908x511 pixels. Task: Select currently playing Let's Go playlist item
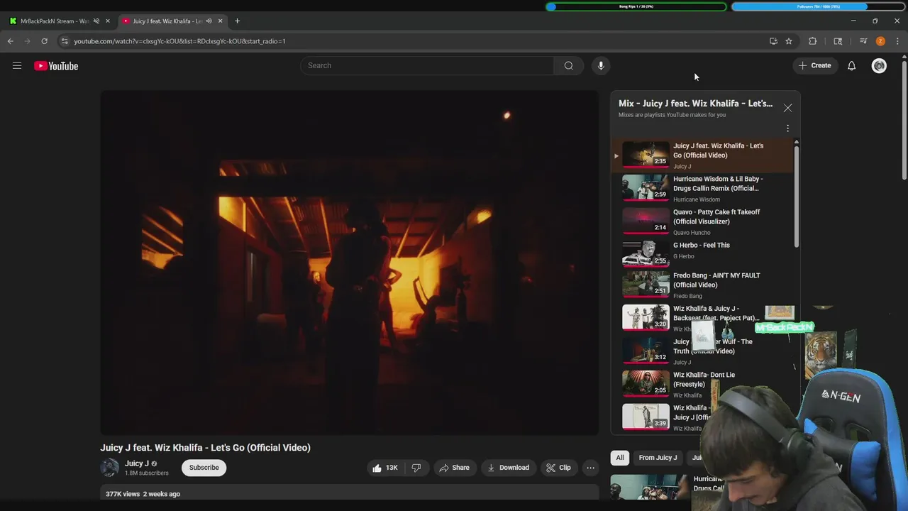point(702,155)
